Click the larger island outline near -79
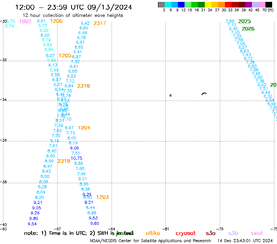This screenshot has height=244, width=277. coord(204,93)
